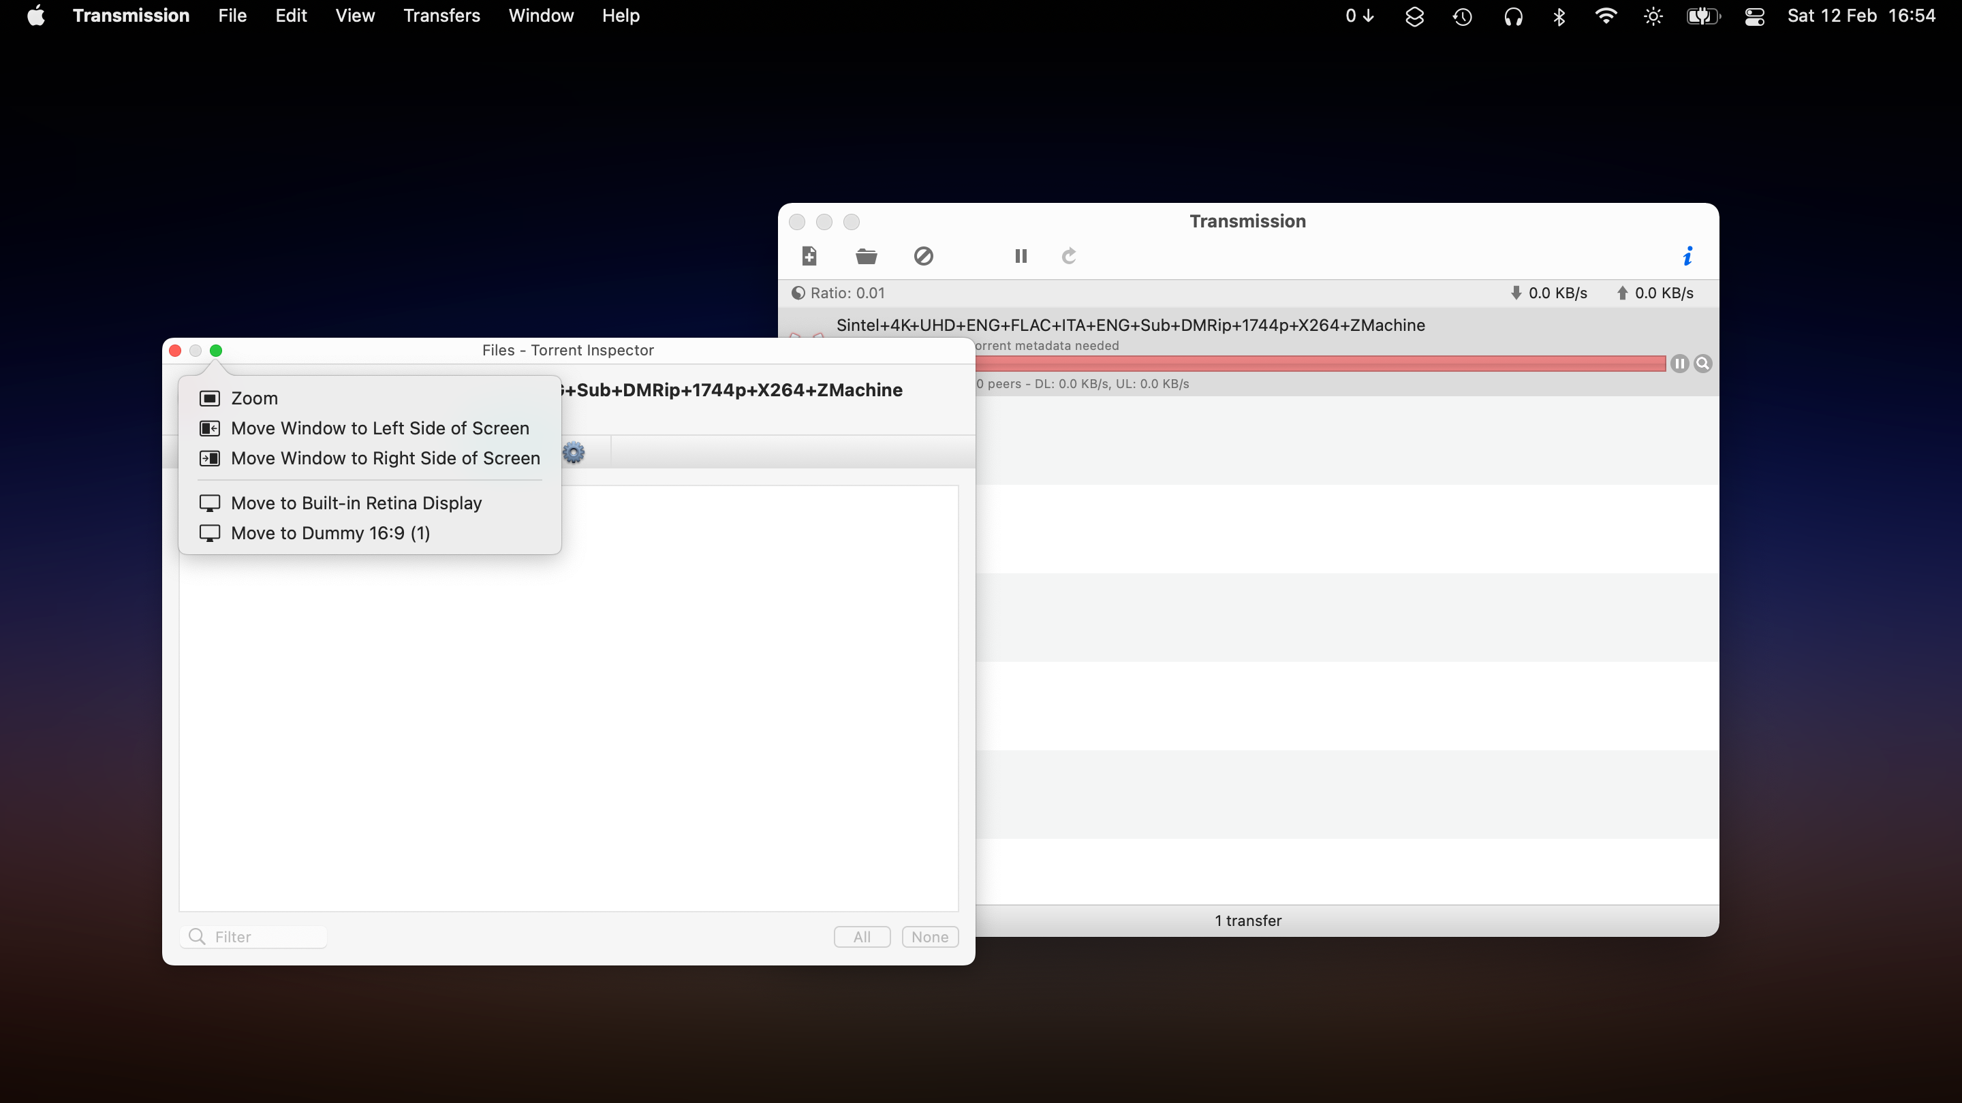Click the Time Machine menu bar icon
This screenshot has height=1103, width=1962.
[1461, 16]
